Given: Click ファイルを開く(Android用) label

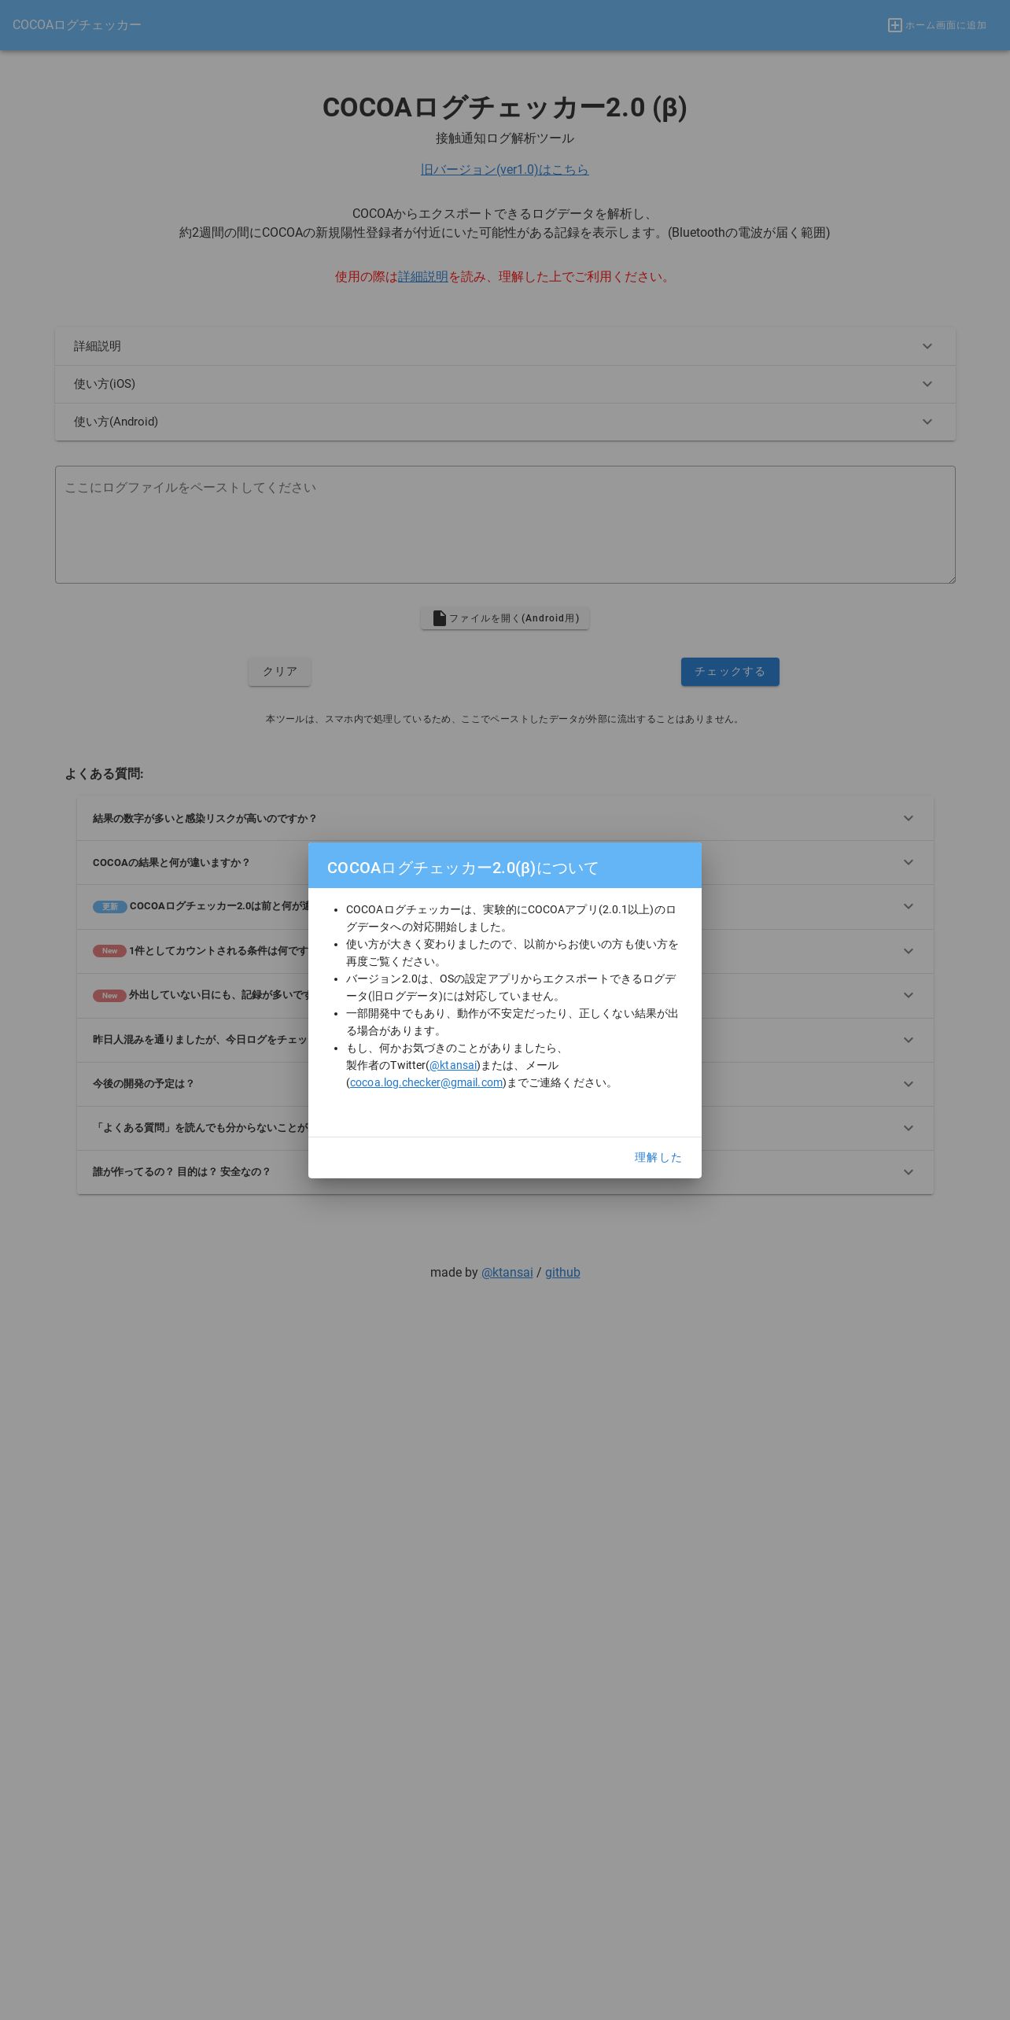Looking at the screenshot, I should coord(514,618).
